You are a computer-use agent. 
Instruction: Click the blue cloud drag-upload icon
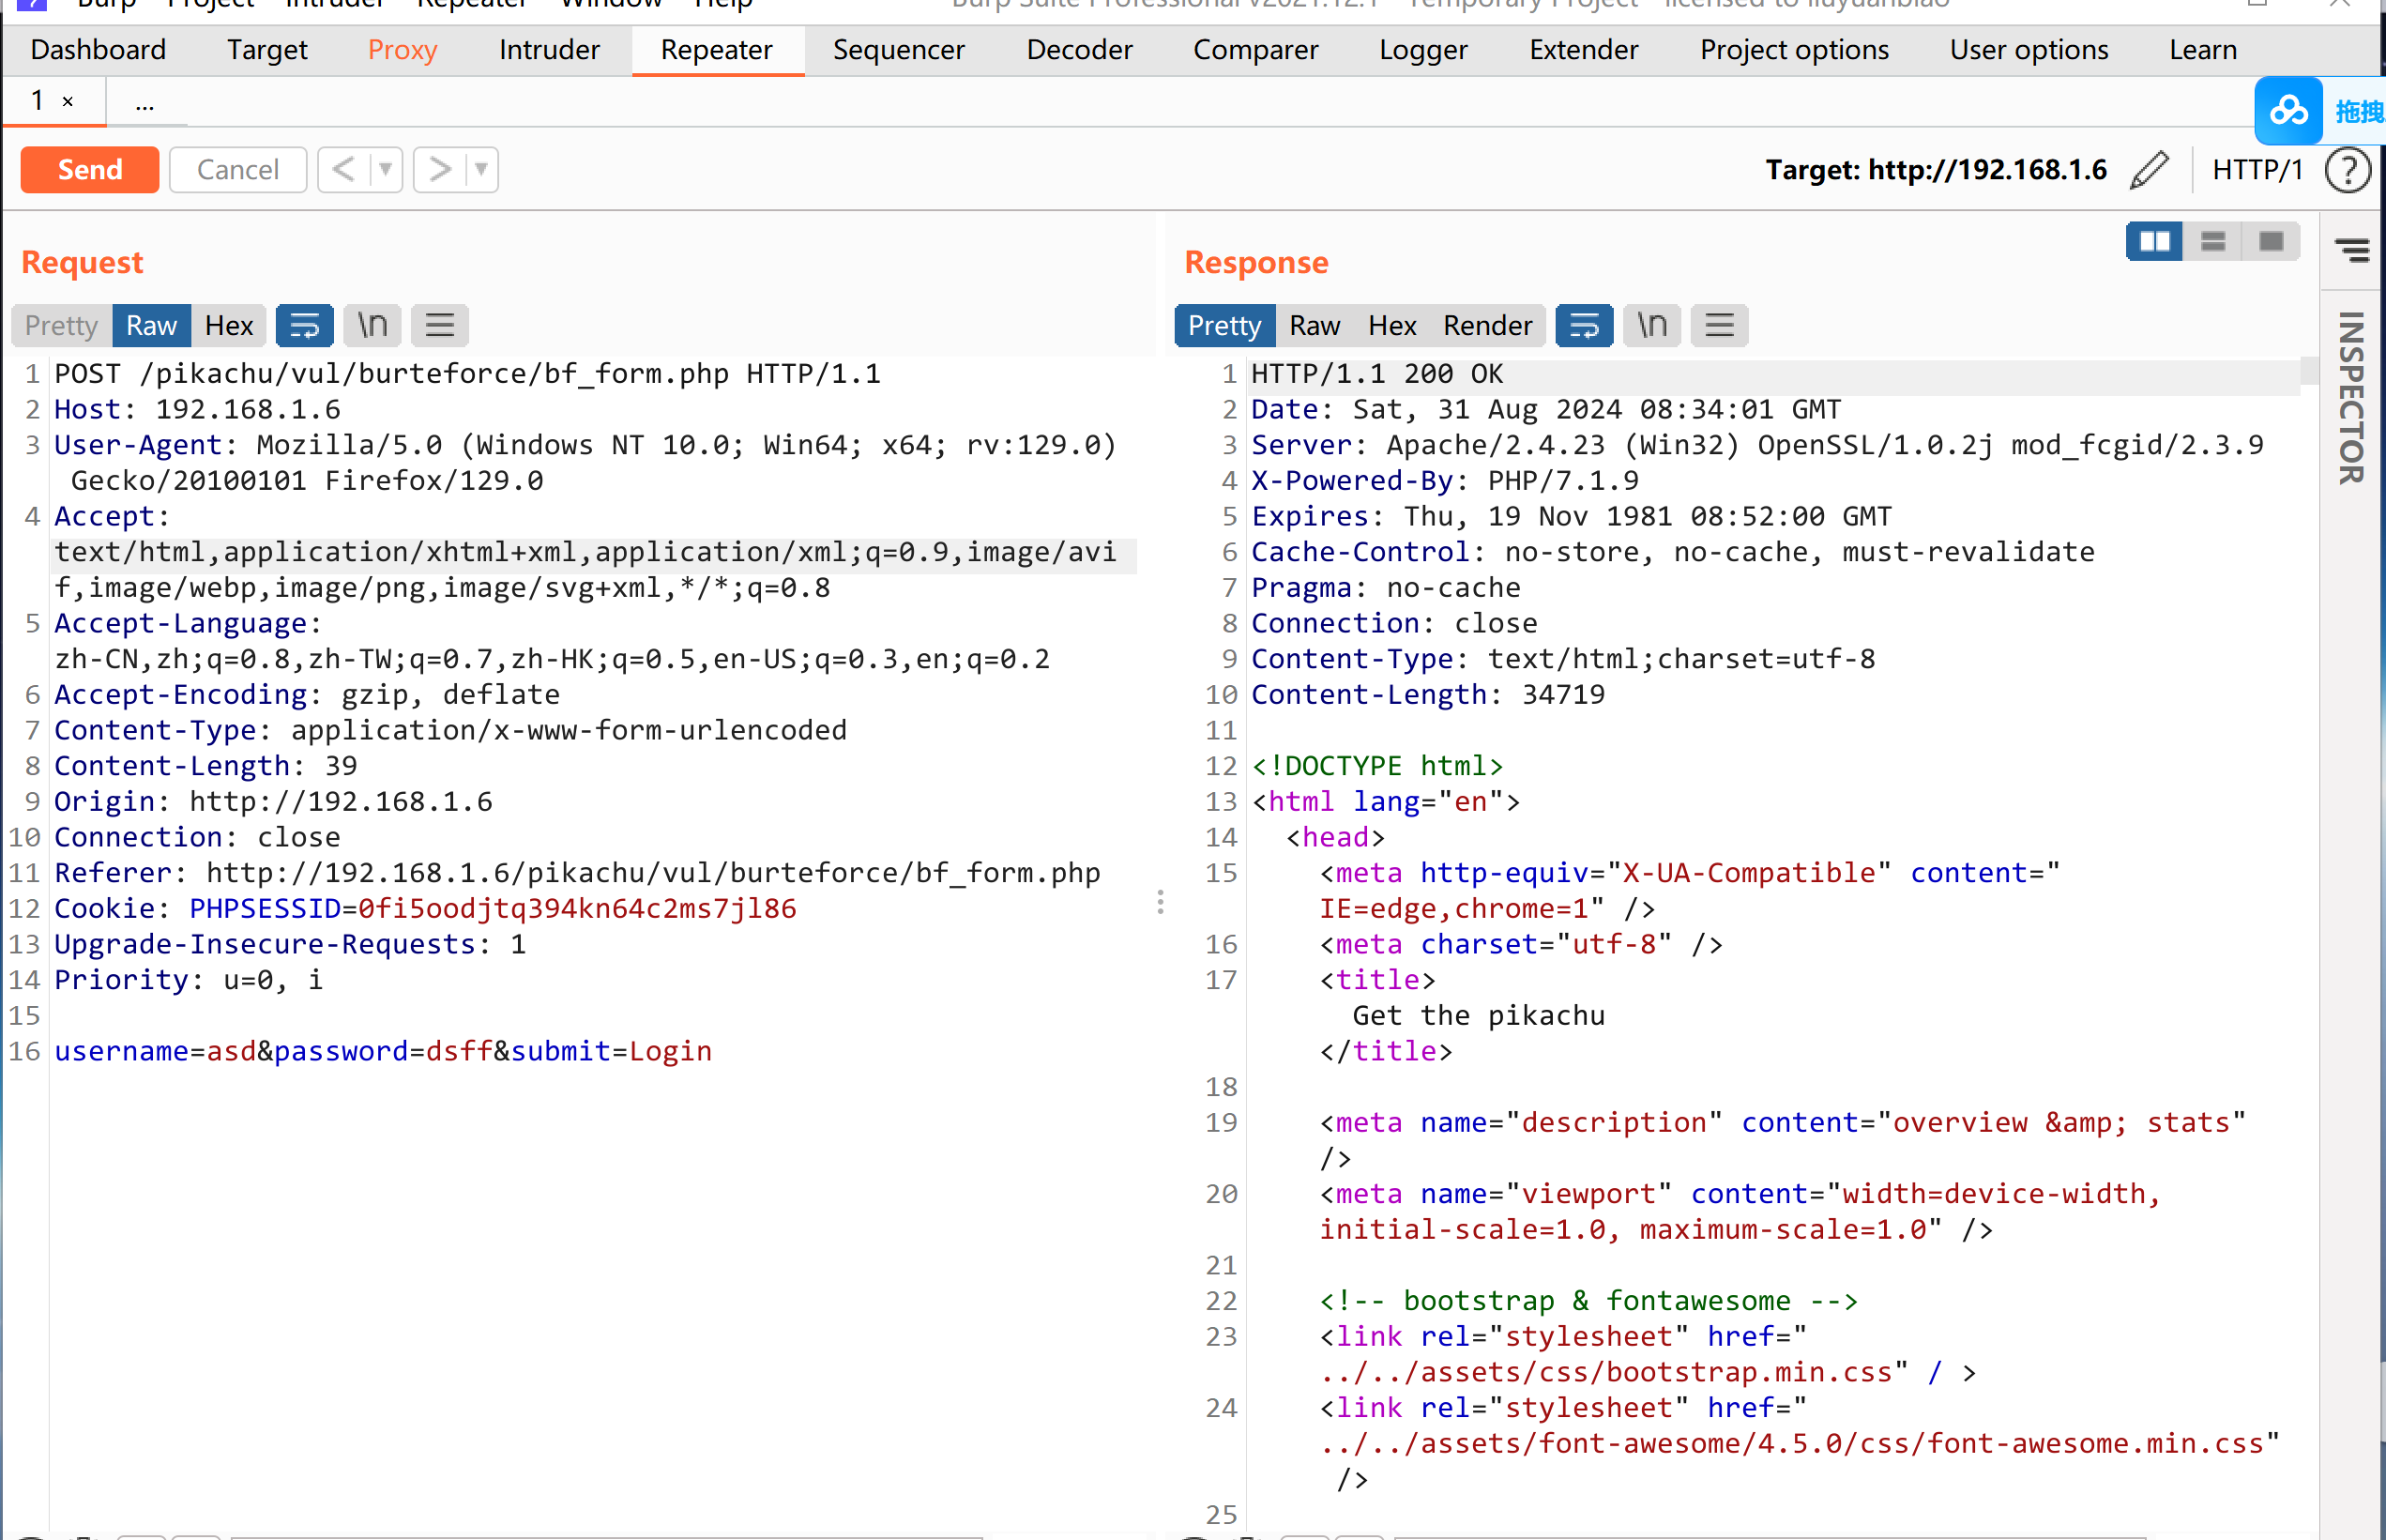(2288, 111)
